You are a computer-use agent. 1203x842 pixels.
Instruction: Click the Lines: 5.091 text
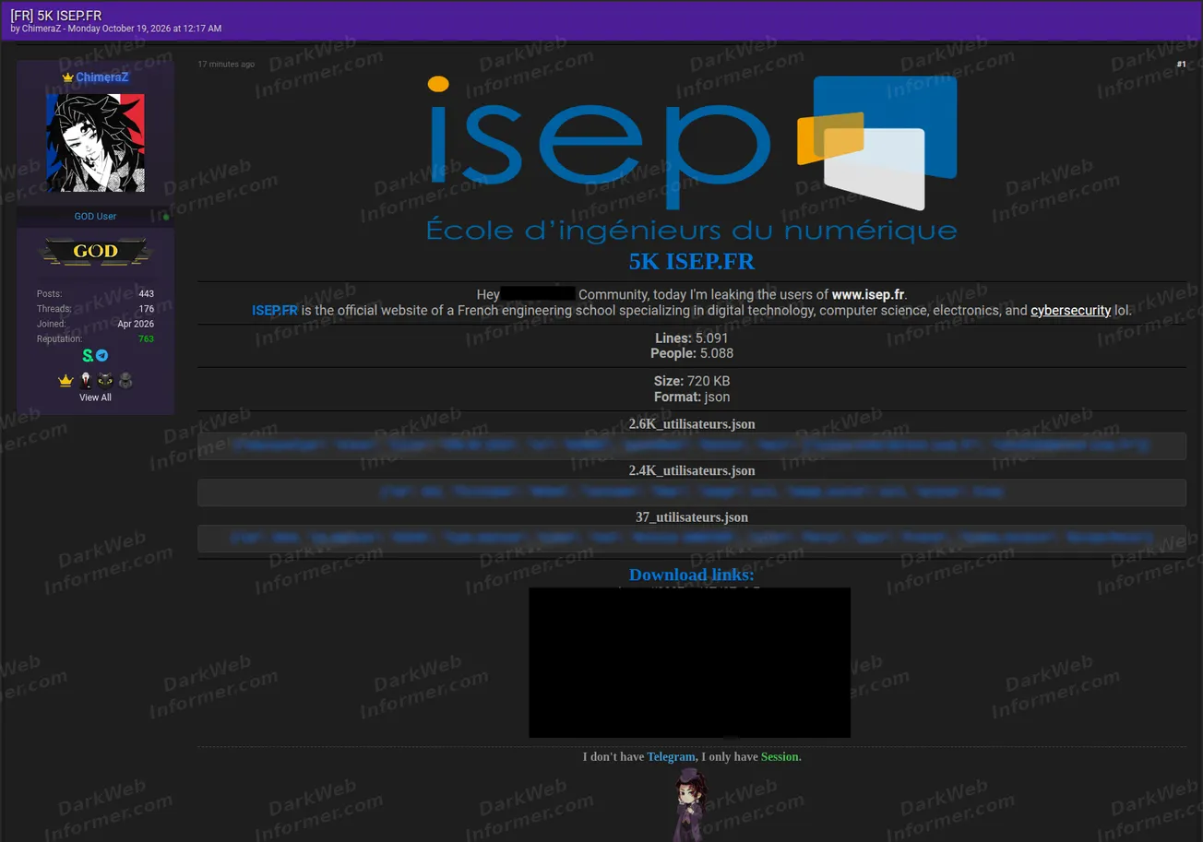[692, 338]
